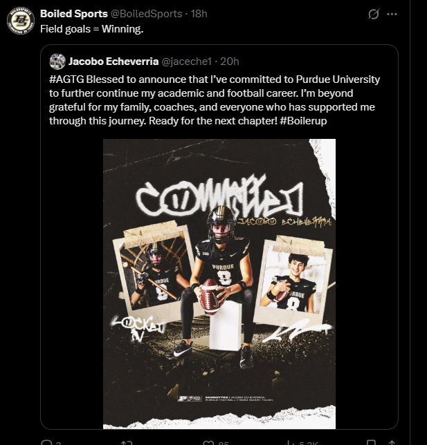Enlarge the Purdue commitment graphic image
The height and width of the screenshot is (445, 427).
[x=219, y=283]
